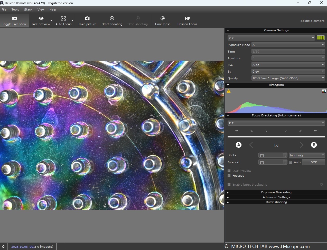This screenshot has width=327, height=250.
Task: Enable the Focused checkbox
Action: 229,176
